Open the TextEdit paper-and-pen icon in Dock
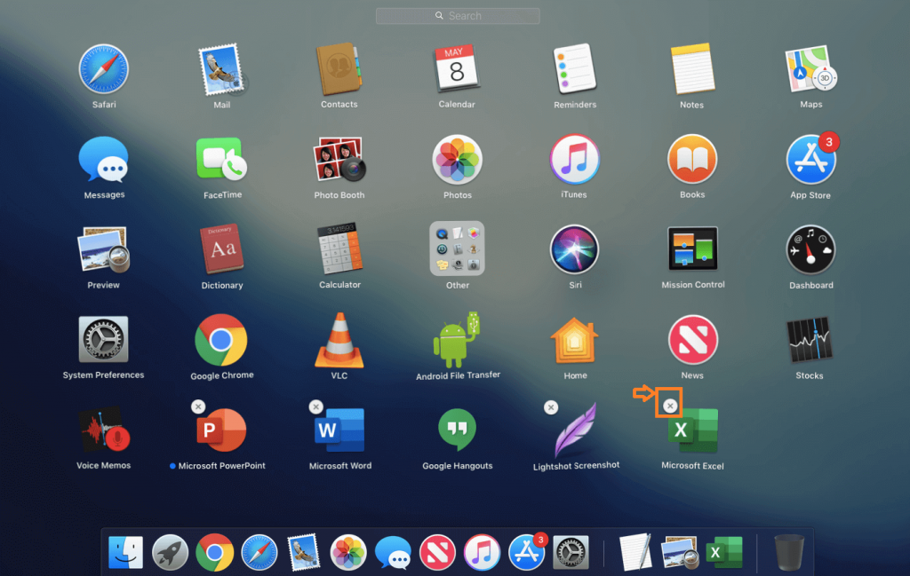This screenshot has height=576, width=910. tap(636, 552)
